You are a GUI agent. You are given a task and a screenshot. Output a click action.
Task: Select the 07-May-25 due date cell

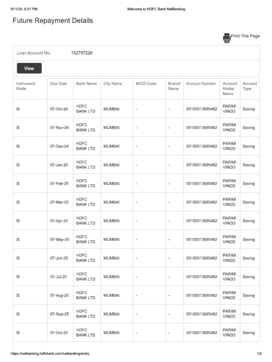tap(59, 240)
